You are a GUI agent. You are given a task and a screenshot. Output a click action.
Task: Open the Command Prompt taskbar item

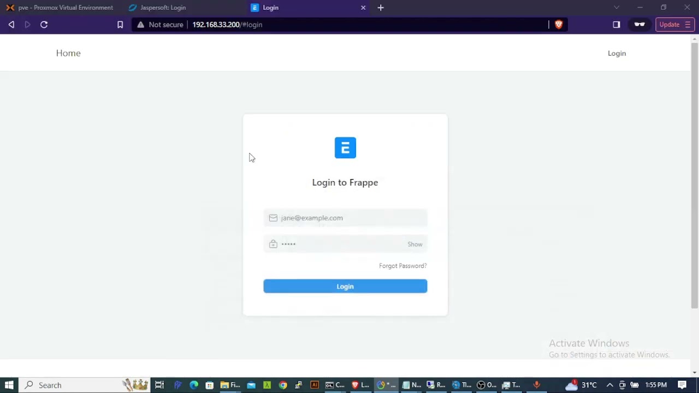click(x=335, y=385)
